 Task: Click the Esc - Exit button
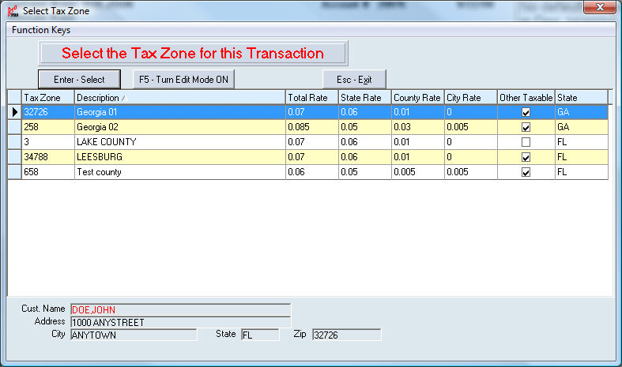pos(354,80)
